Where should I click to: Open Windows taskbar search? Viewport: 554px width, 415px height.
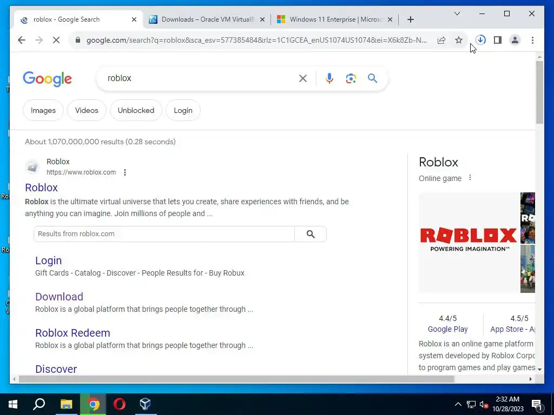coord(39,404)
